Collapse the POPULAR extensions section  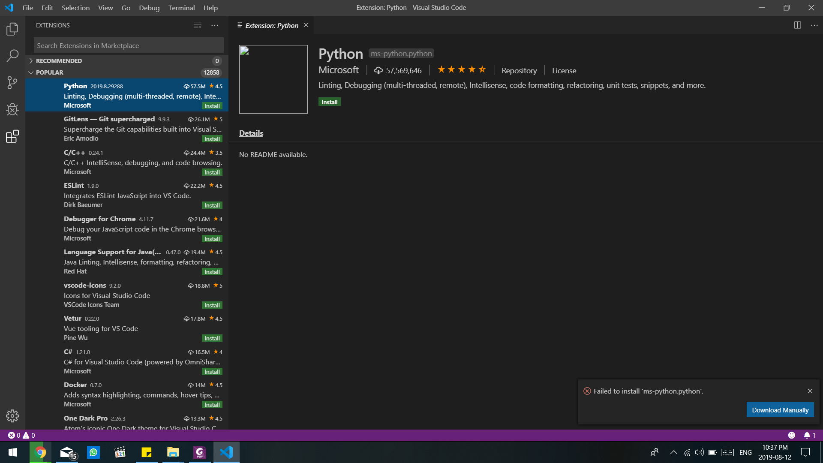point(50,72)
